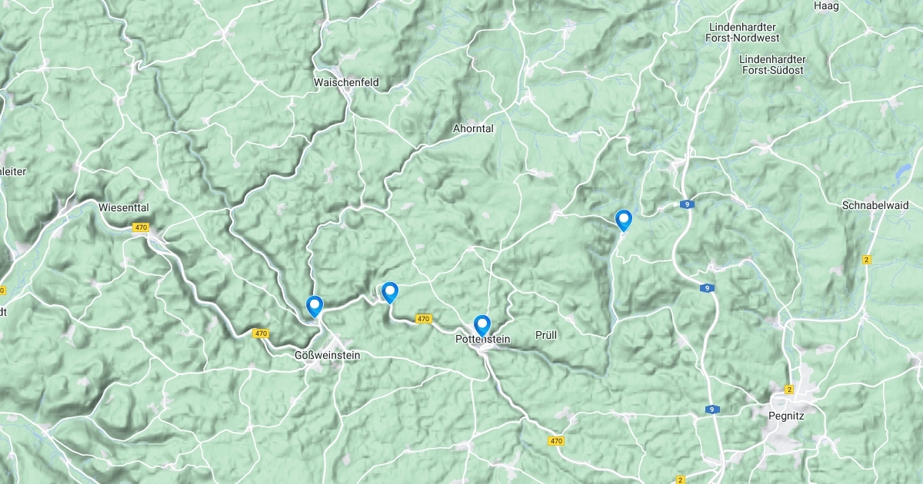Click the Gößweinstein town label
Screen dimensions: 923x484
click(327, 356)
